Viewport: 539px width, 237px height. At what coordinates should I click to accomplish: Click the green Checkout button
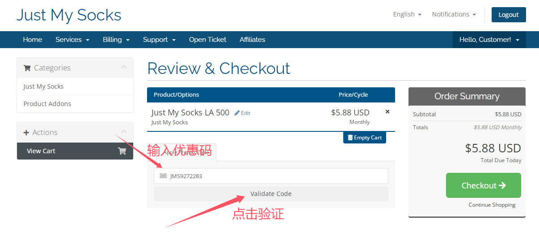click(x=484, y=185)
